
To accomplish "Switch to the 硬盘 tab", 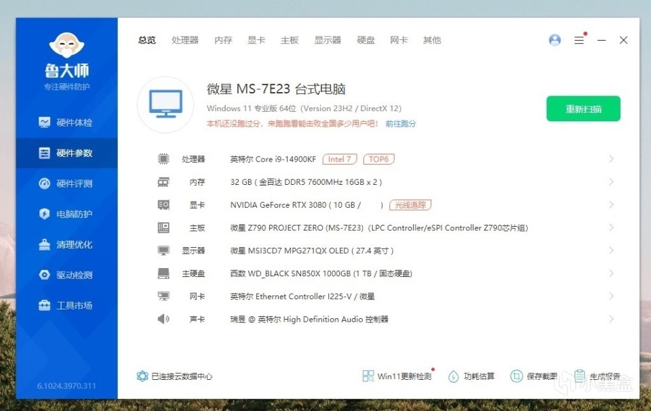I will tap(366, 40).
